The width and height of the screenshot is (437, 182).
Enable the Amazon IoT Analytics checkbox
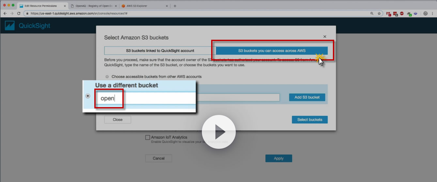pos(148,137)
